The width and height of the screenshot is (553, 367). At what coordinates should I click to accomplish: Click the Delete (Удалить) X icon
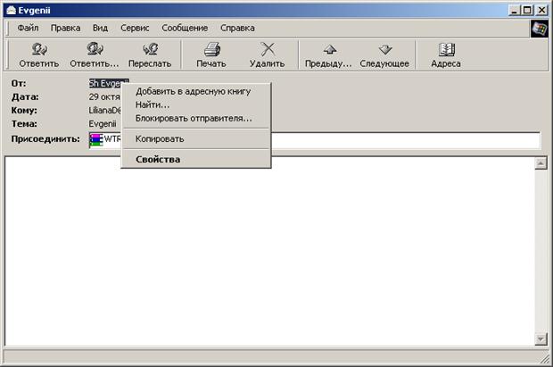[x=268, y=49]
